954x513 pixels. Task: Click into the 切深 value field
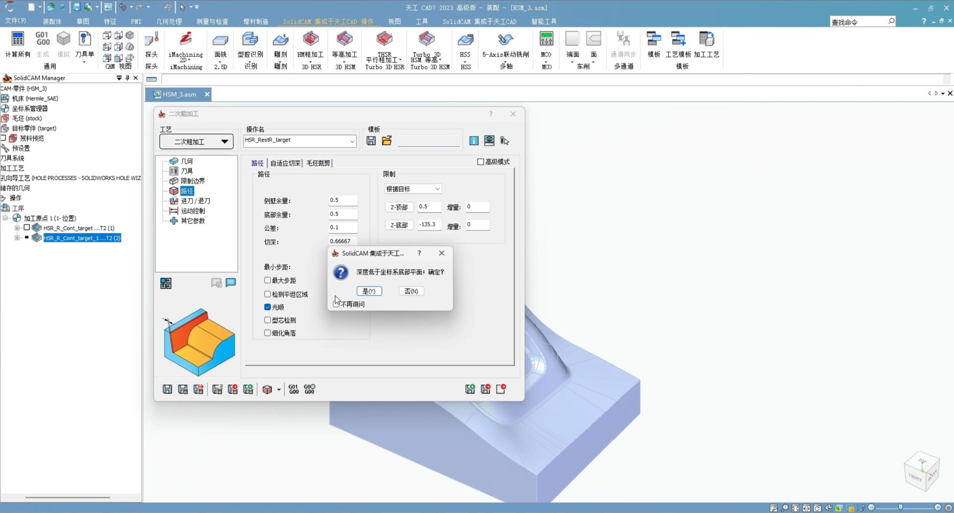coord(343,241)
